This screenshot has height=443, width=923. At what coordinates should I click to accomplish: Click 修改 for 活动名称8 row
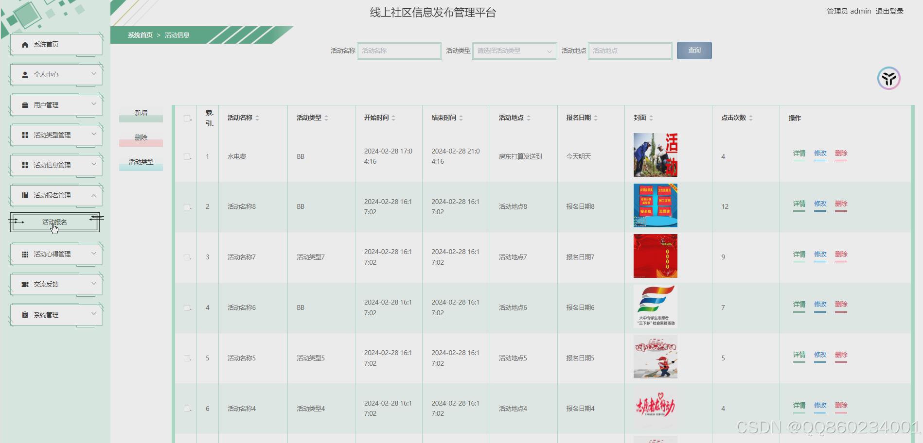pos(820,204)
